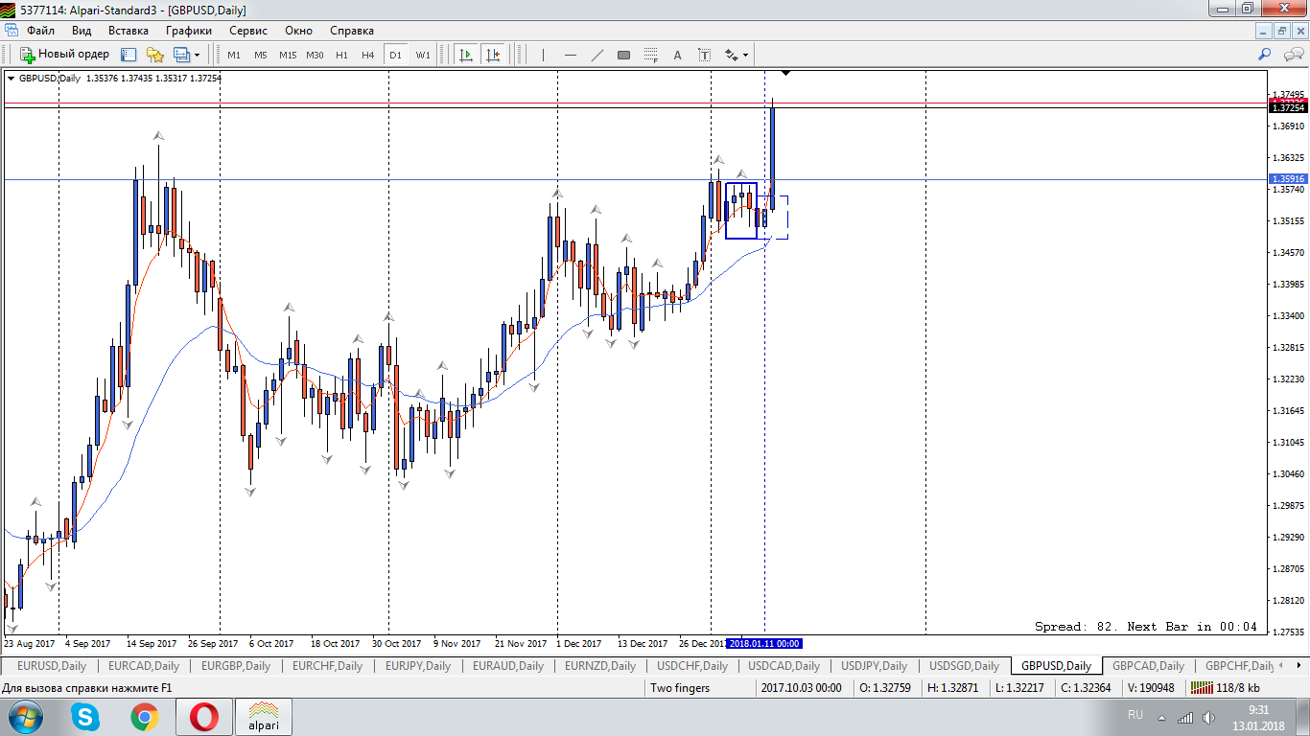Switch to the EURJPY,Daily chart tab
The width and height of the screenshot is (1310, 736).
click(418, 665)
